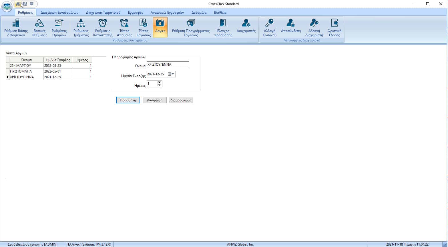Minimize the CrossChex Standard window
Screen dimensions: 448x247
(415, 4)
